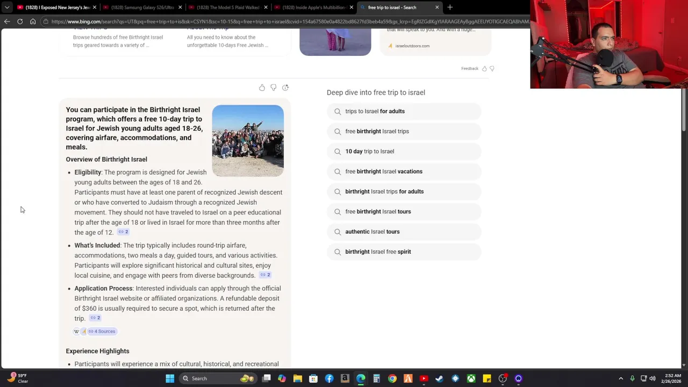Open Facebook app on taskbar
Screen dimensions: 688x387
point(329,378)
